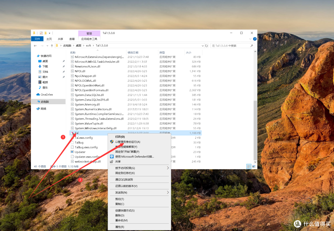Click the search magnifier icon

[251, 46]
